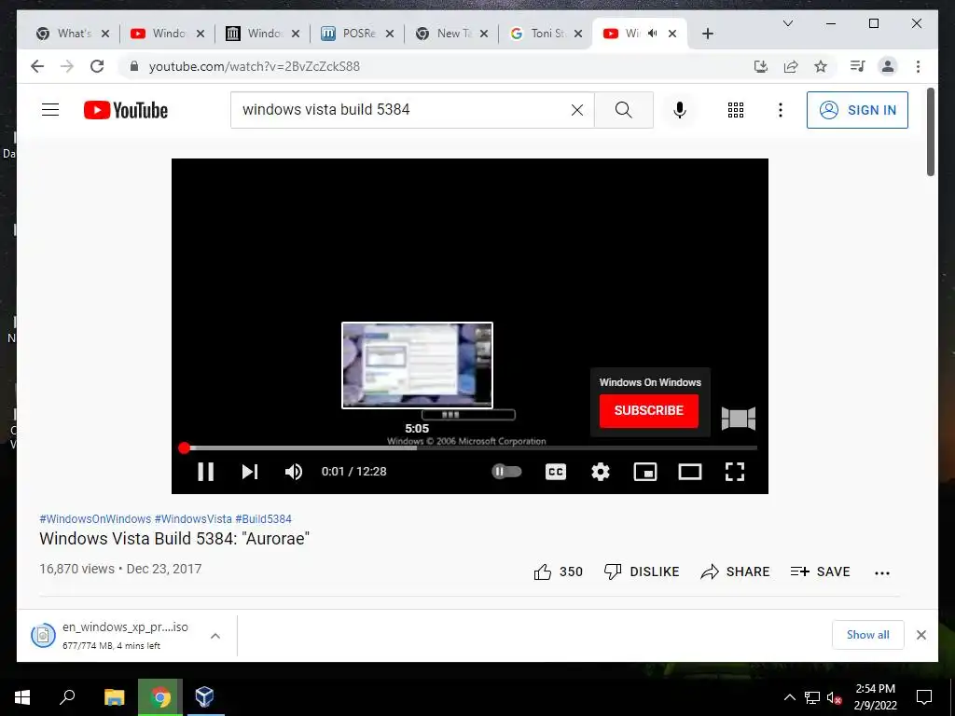Open the #WindowsOnWindows hashtag link
This screenshot has height=716, width=955.
[x=95, y=518]
